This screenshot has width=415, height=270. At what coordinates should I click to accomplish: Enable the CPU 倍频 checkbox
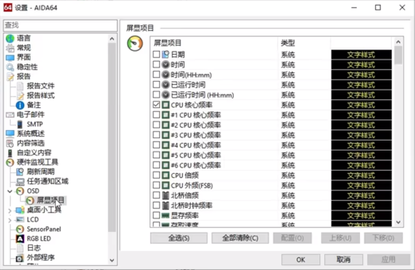[x=157, y=175]
